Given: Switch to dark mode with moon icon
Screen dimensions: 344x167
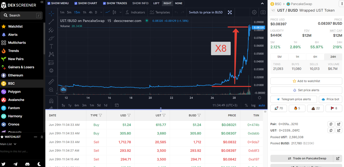Looking at the screenshot, I should click(x=40, y=164).
